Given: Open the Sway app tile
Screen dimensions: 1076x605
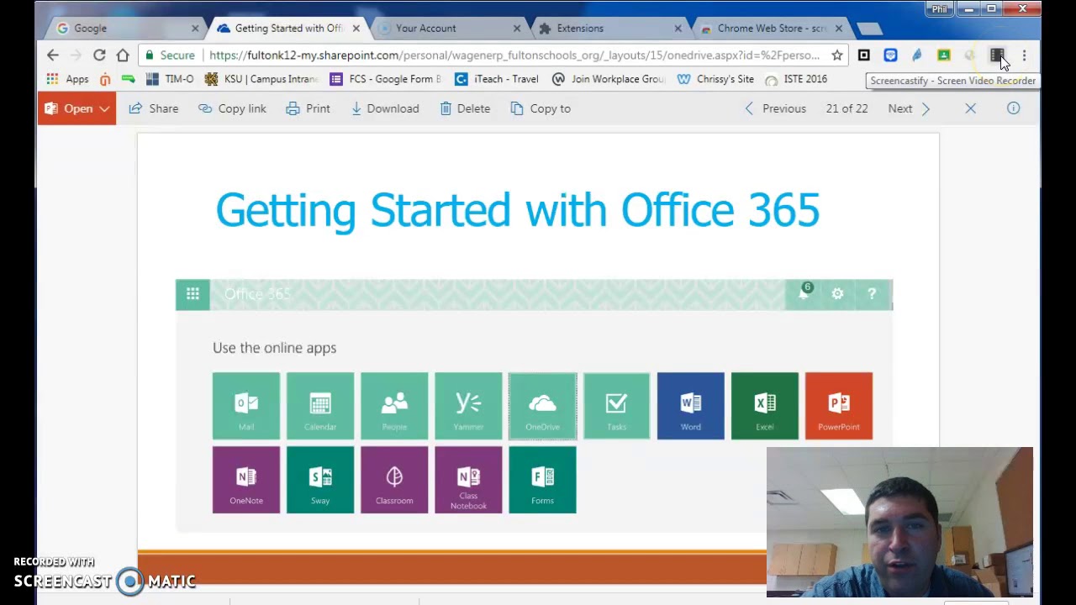Looking at the screenshot, I should click(320, 480).
